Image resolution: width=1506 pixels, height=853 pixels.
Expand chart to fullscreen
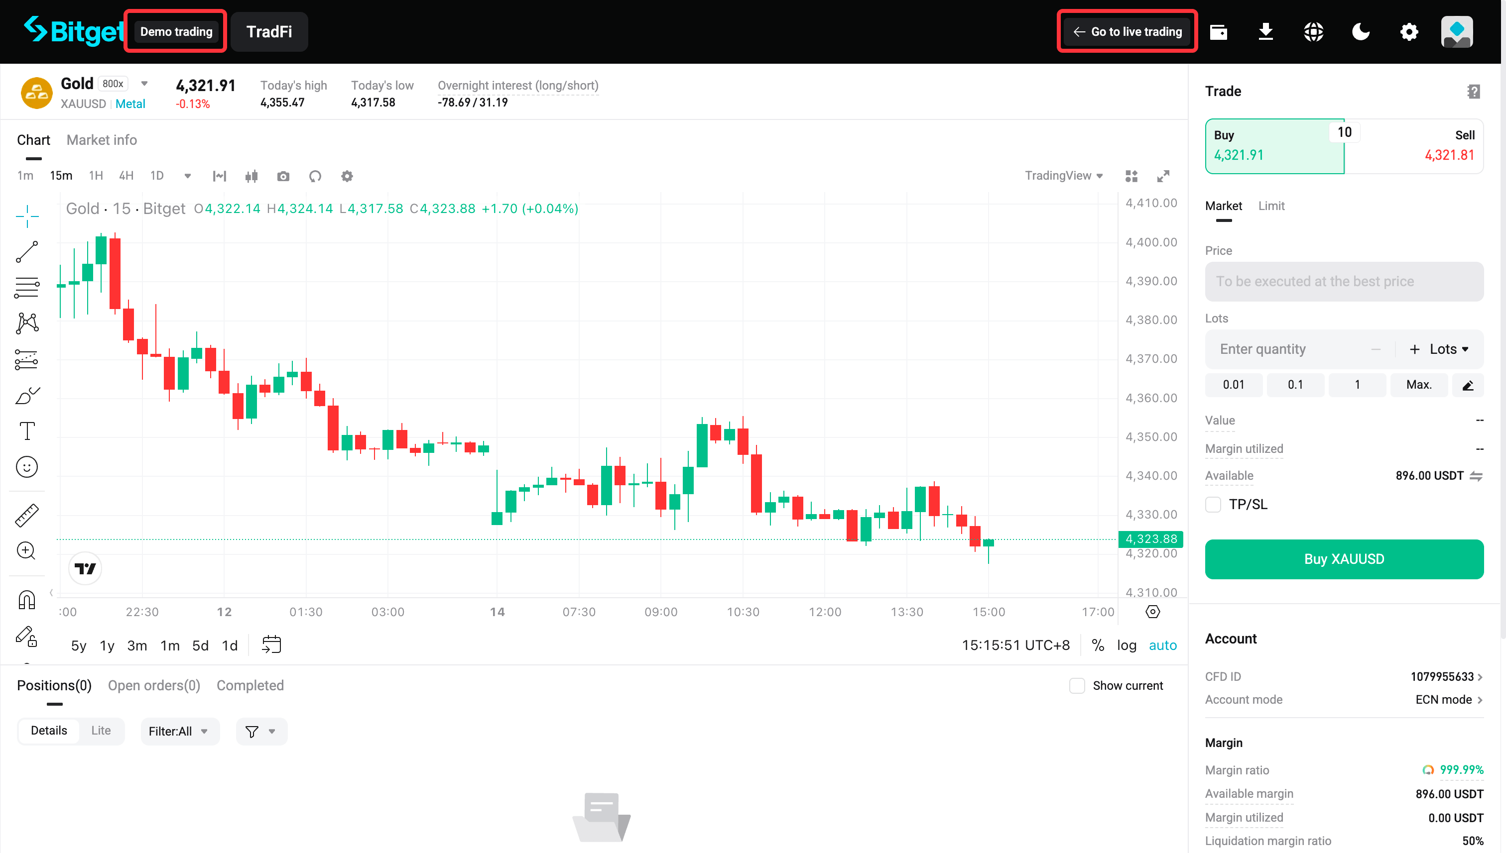(x=1163, y=176)
